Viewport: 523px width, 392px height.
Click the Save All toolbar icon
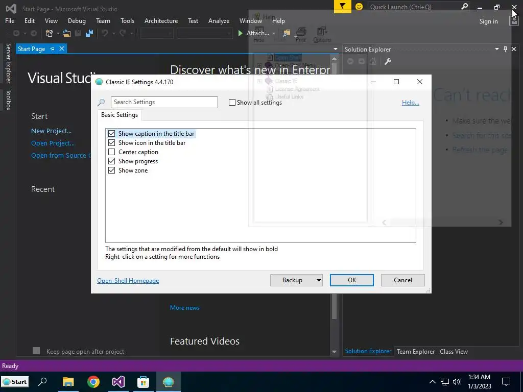[89, 33]
